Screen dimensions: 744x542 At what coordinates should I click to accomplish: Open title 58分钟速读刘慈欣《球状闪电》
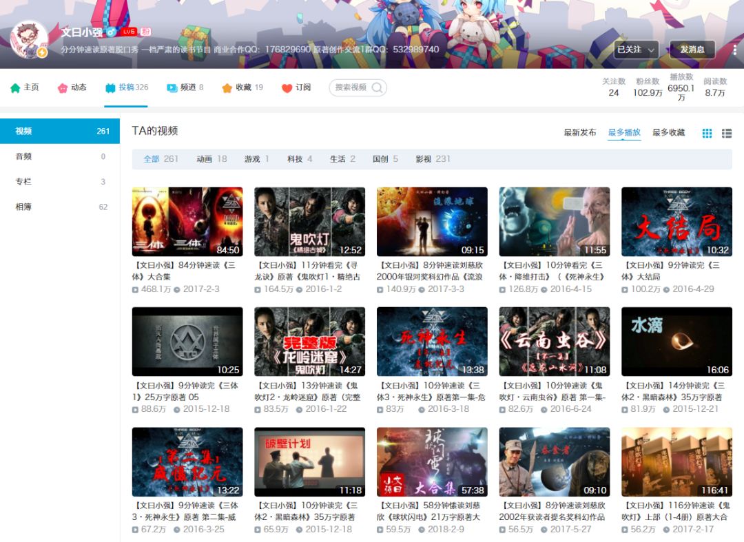pyautogui.click(x=428, y=511)
